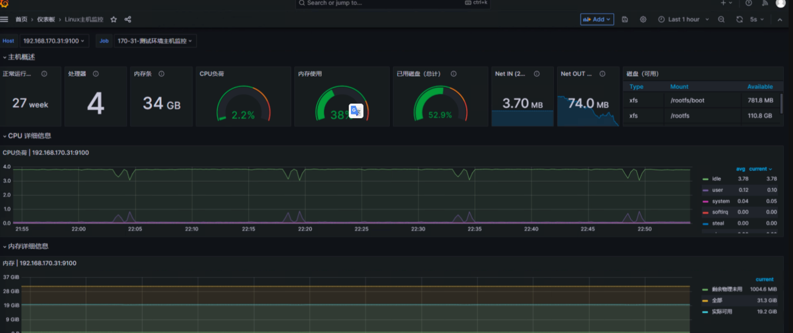
Task: Click the plus new-item icon in top bar
Action: pos(723,3)
